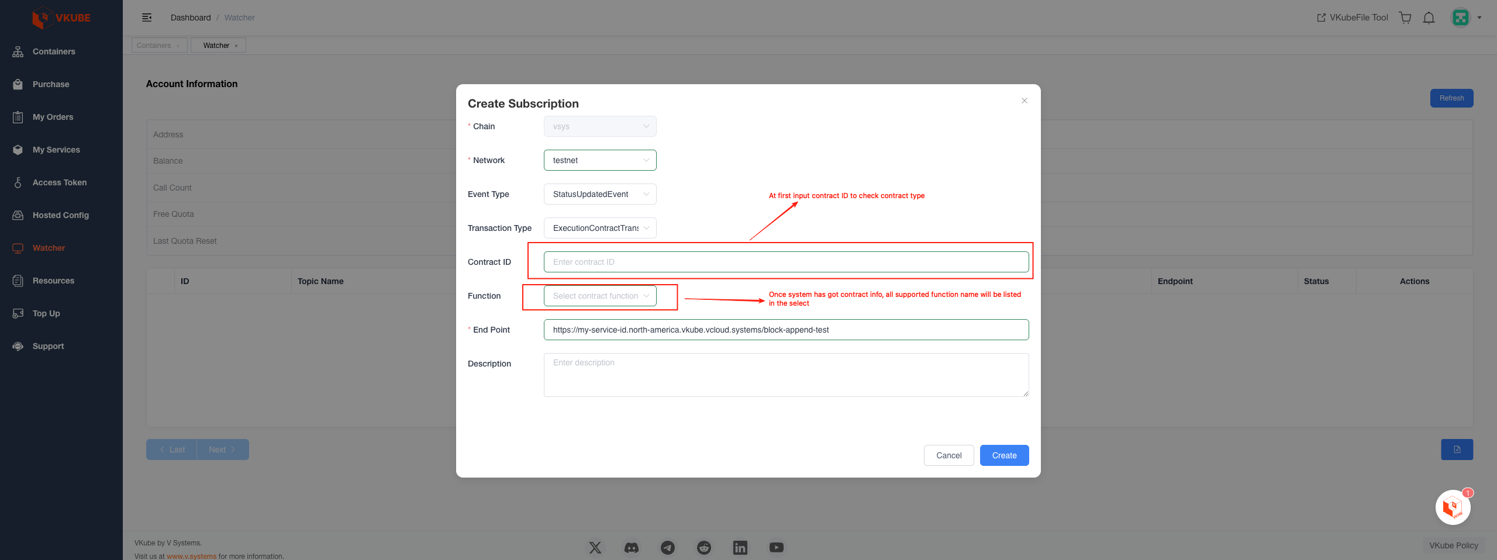Open the VKube chat widget bubble
This screenshot has width=1497, height=560.
1453,507
